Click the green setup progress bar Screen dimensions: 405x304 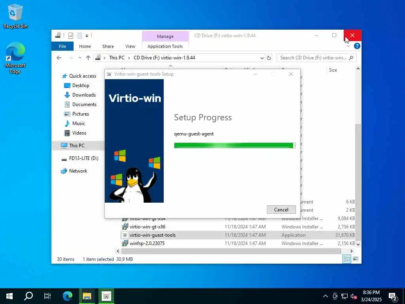pyautogui.click(x=235, y=146)
